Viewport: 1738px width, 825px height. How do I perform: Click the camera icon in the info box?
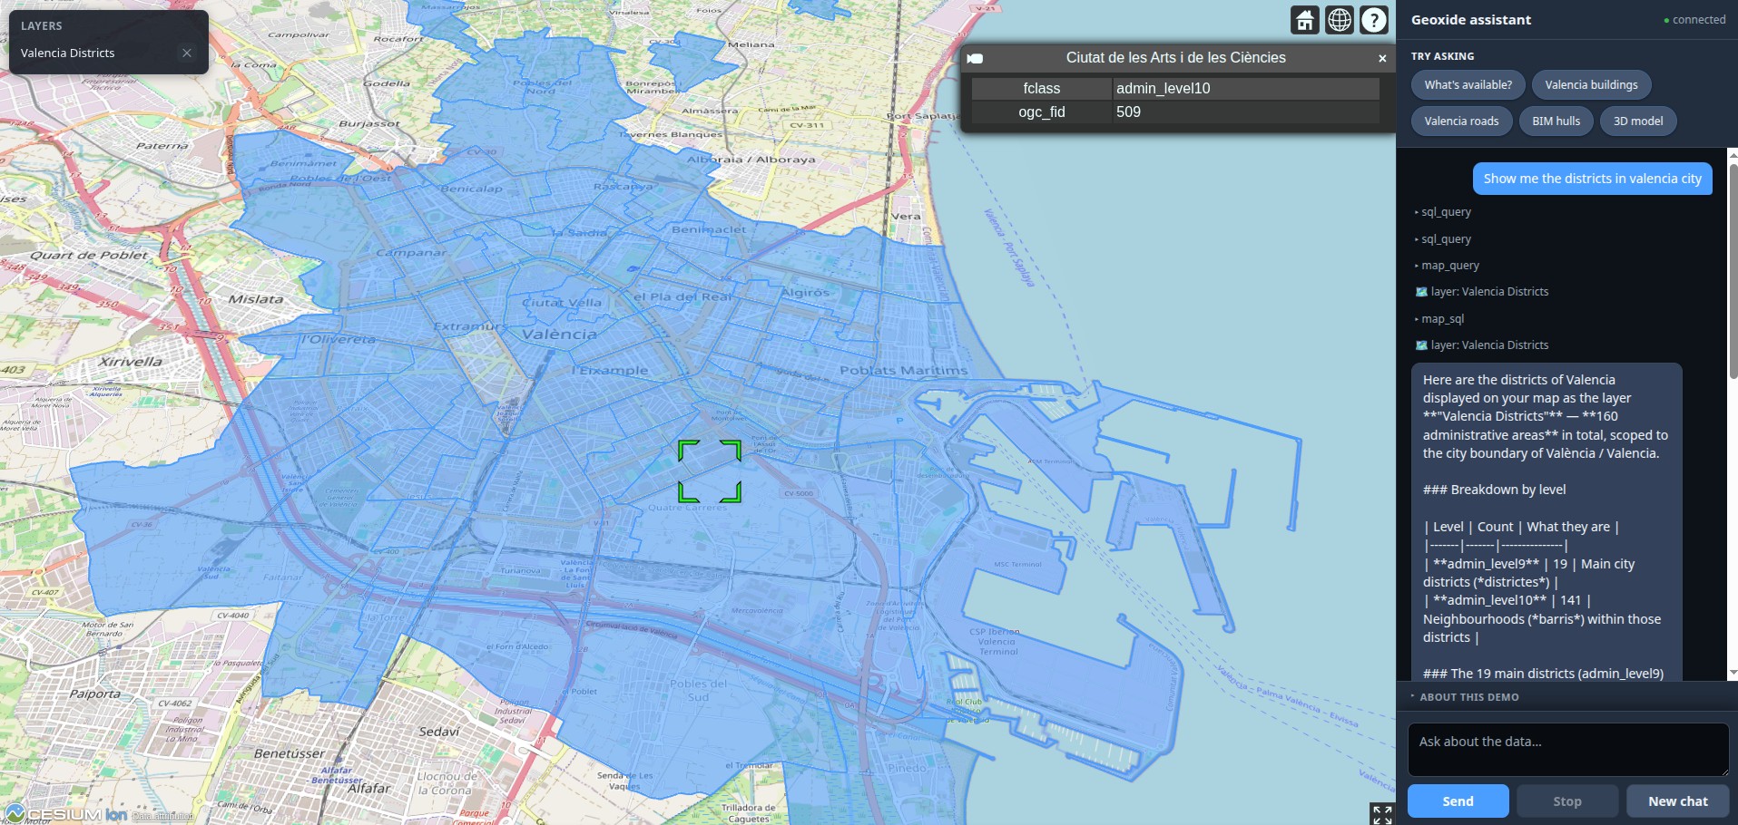click(976, 58)
